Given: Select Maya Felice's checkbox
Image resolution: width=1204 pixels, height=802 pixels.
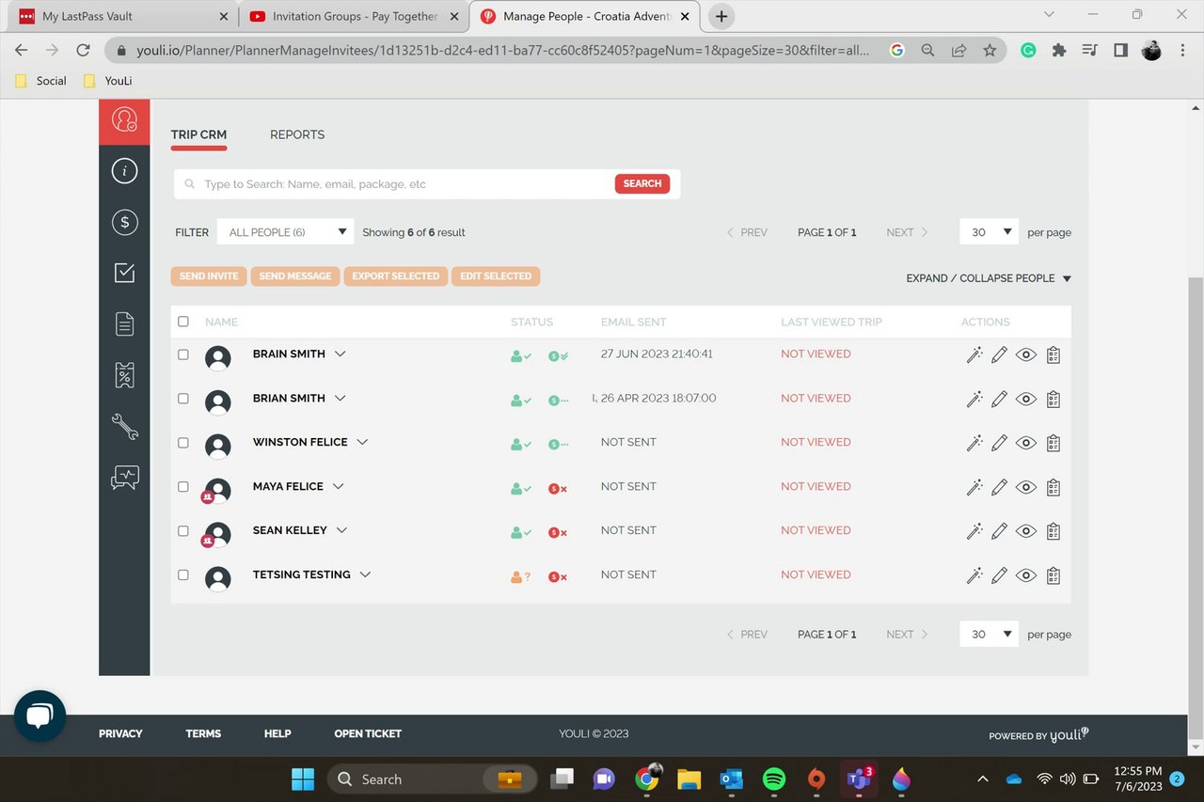Looking at the screenshot, I should point(183,487).
